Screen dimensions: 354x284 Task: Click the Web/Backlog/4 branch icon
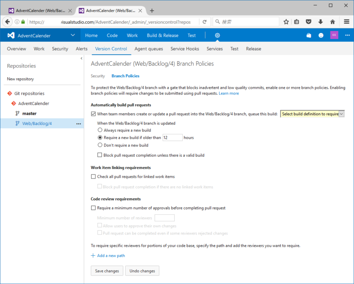point(17,123)
